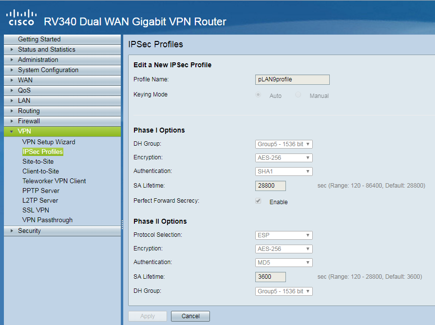
Task: Open the VPN Setup Wizard page
Action: coord(49,142)
